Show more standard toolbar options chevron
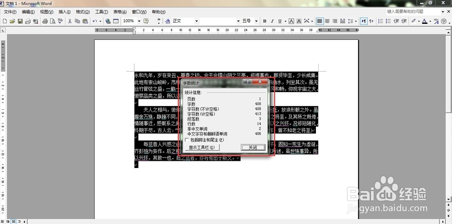452x224 pixels. [x=159, y=21]
